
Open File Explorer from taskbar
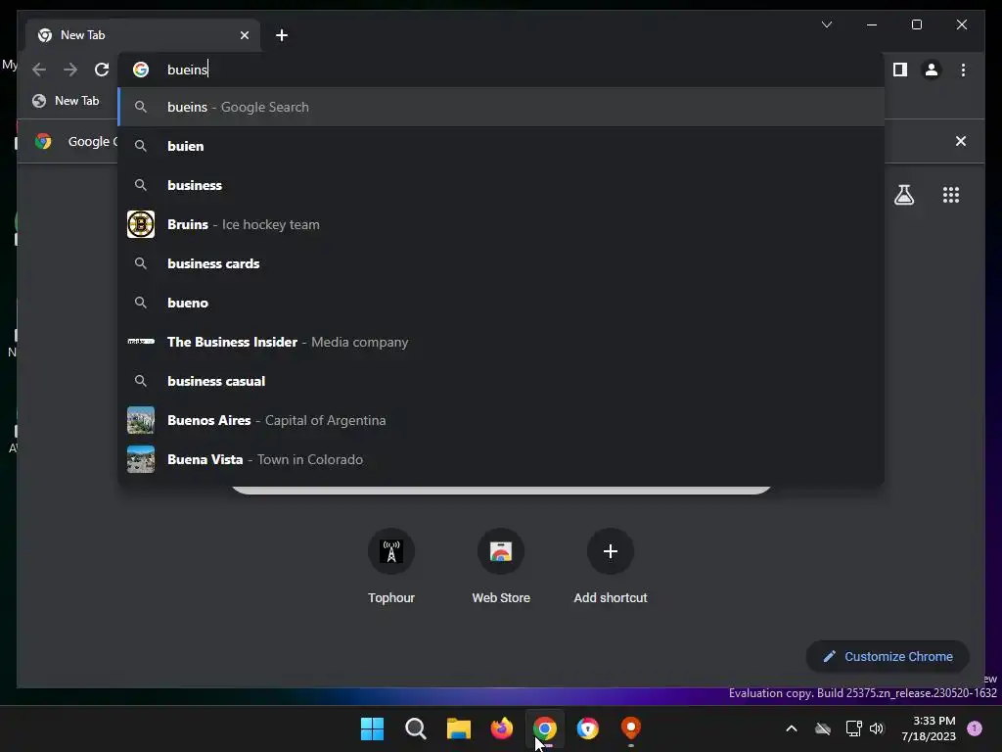pyautogui.click(x=458, y=728)
